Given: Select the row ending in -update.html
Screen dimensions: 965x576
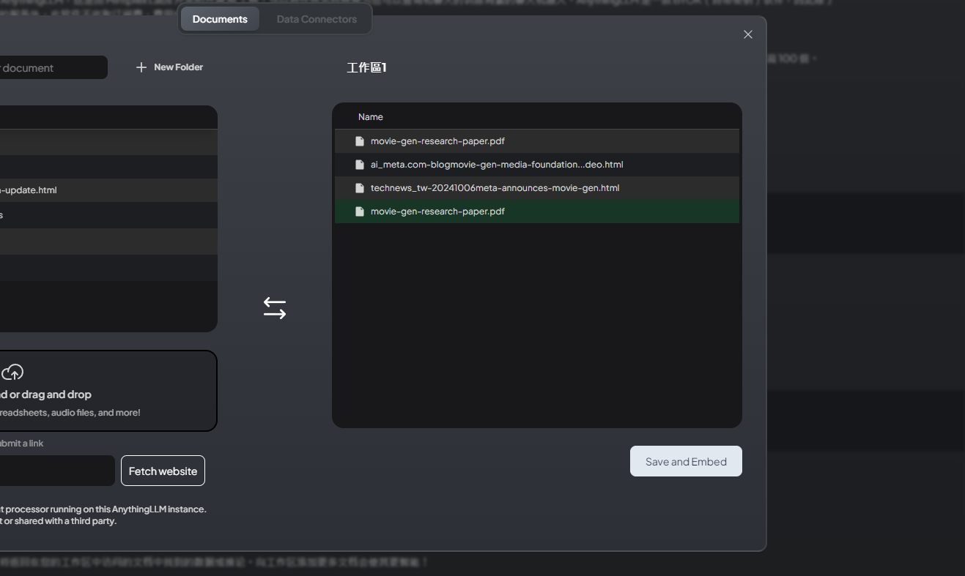Looking at the screenshot, I should click(x=108, y=190).
